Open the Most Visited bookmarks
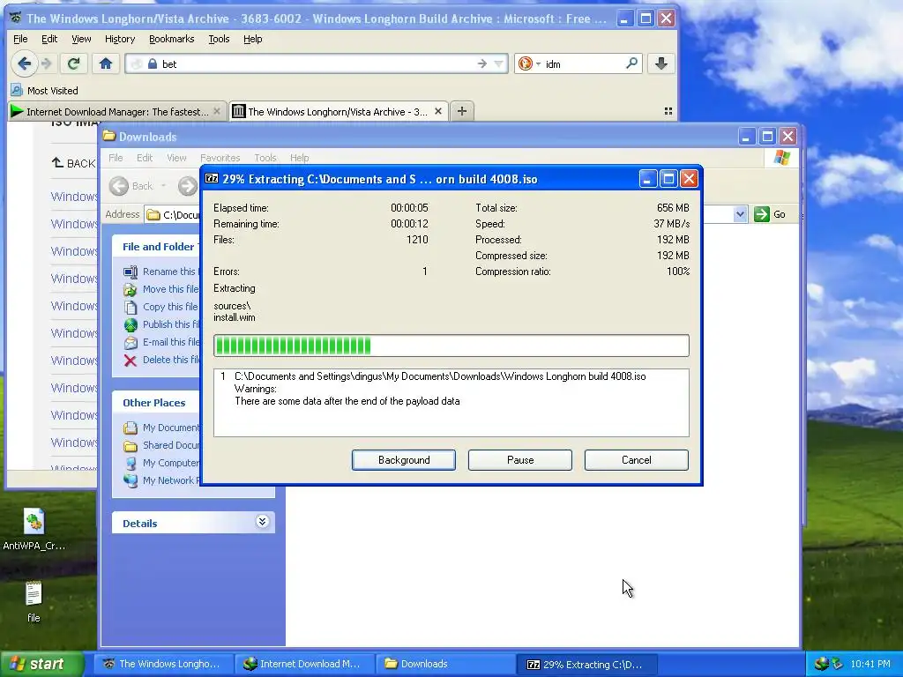 (45, 91)
